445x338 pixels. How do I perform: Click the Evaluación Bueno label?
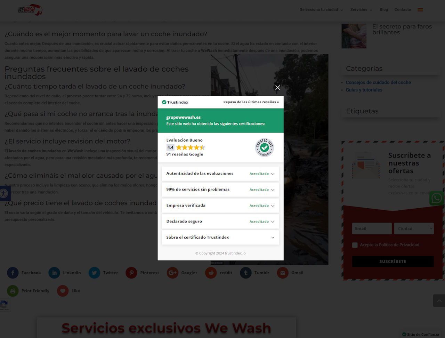pyautogui.click(x=184, y=140)
